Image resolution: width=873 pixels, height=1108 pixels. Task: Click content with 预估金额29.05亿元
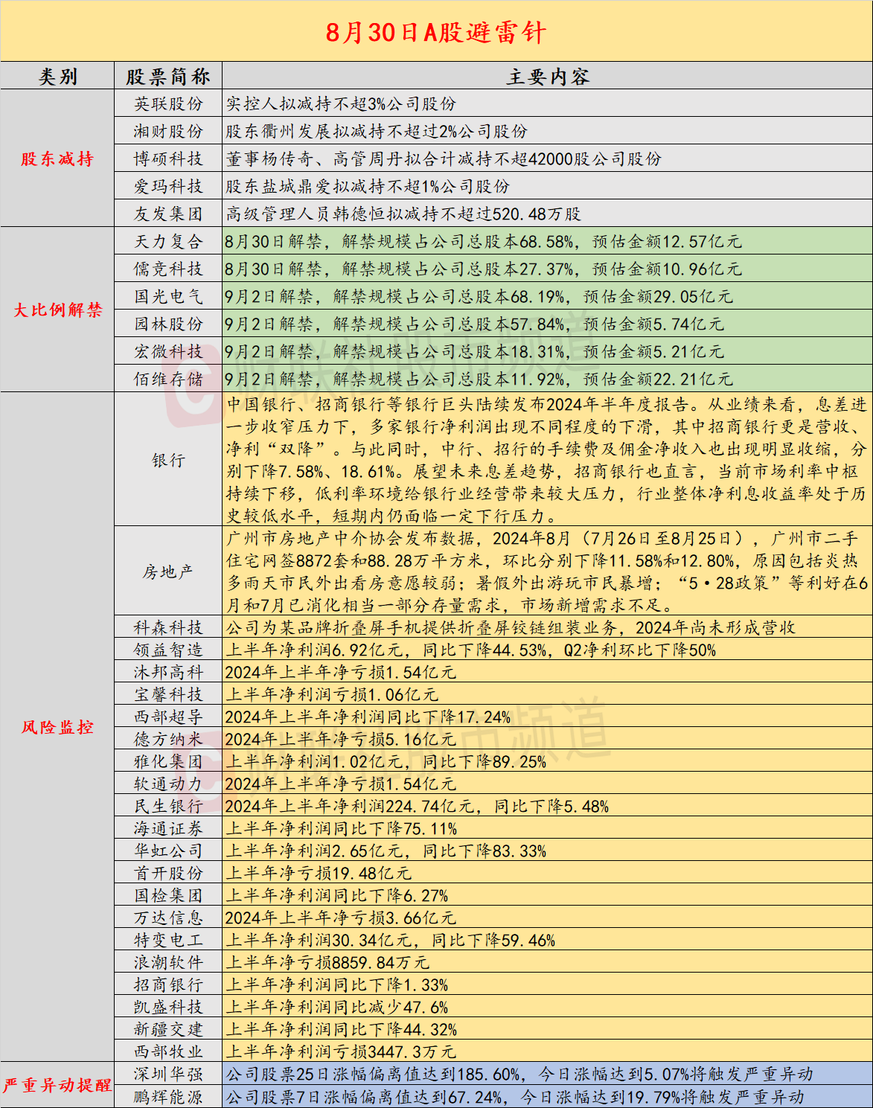(x=547, y=296)
